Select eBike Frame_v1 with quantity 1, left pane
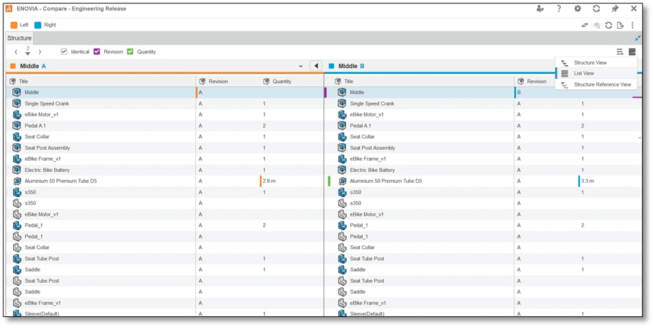The width and height of the screenshot is (654, 328). (x=165, y=159)
